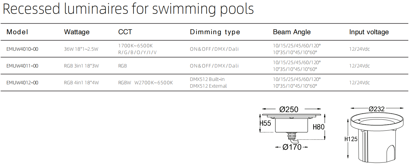Click the DMX512 Built-in dimming text
The image size is (412, 164).
point(207,79)
